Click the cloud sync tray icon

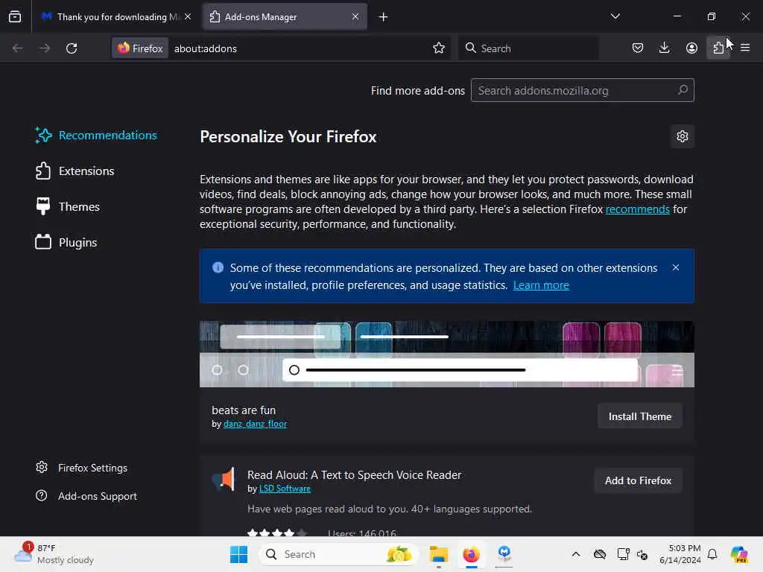coord(600,554)
